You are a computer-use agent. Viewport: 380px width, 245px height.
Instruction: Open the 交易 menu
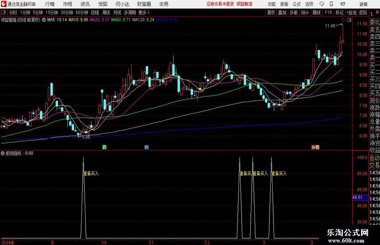pyautogui.click(x=164, y=4)
